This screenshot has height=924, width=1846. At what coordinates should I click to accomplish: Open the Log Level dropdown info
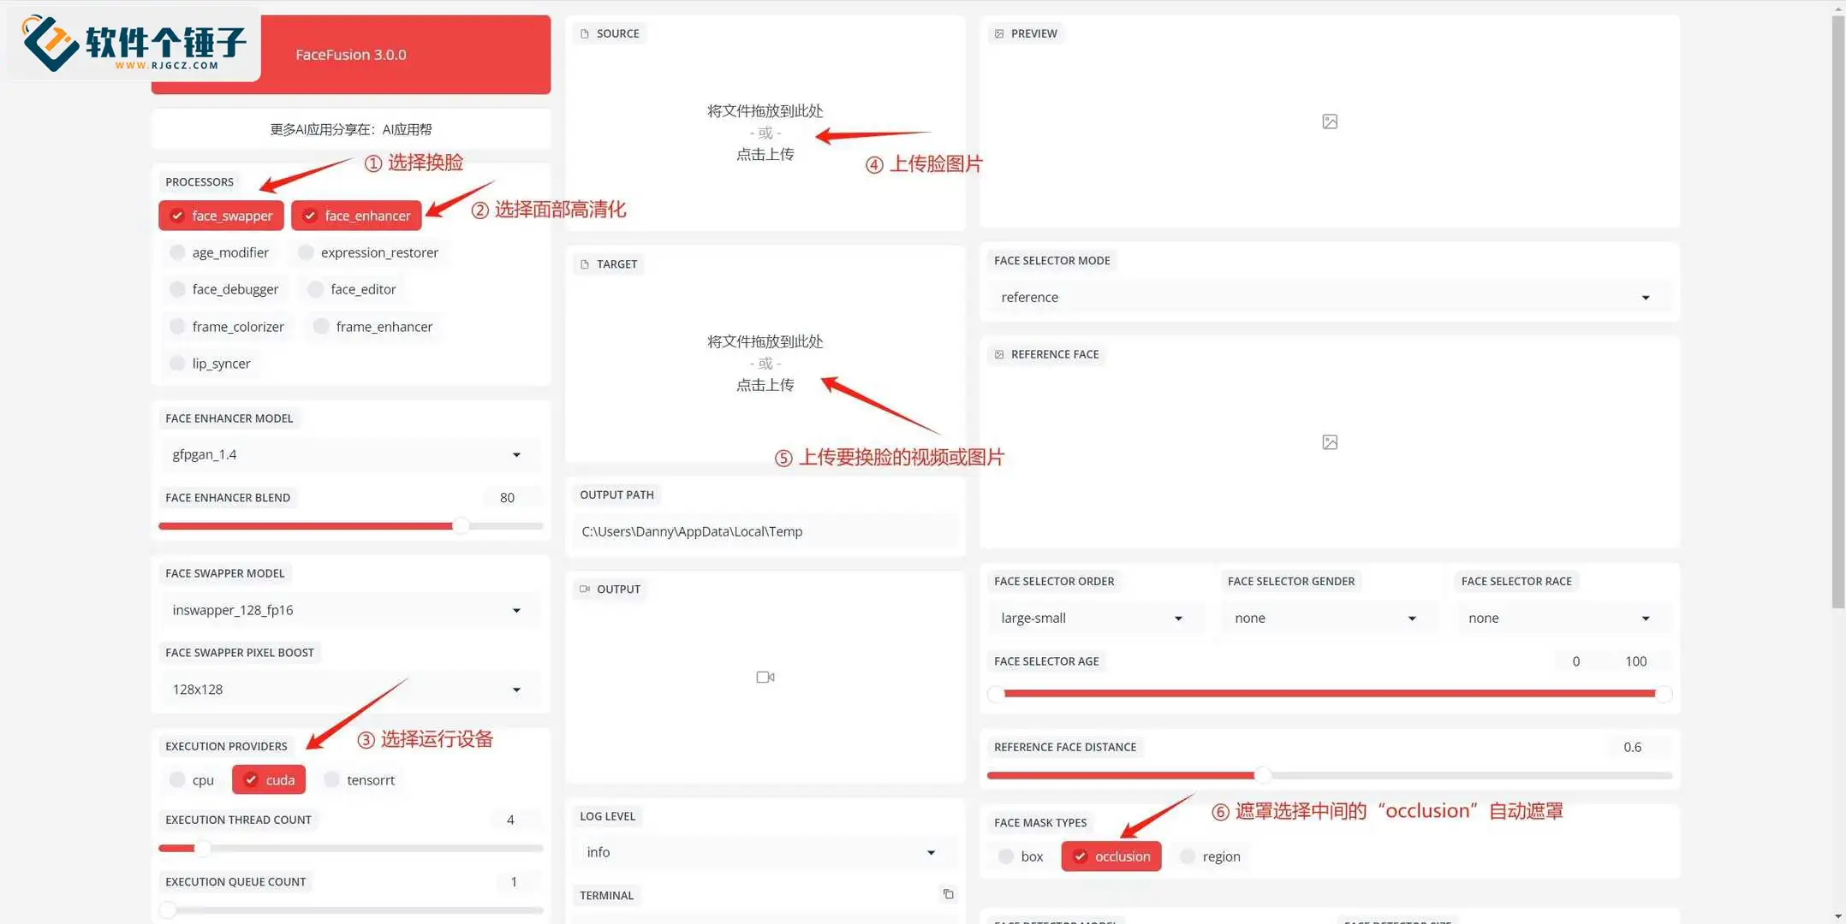click(x=764, y=852)
